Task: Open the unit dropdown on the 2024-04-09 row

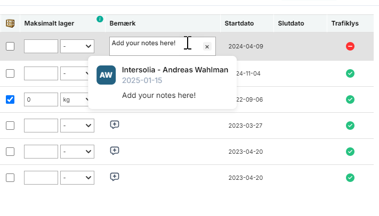Action: click(x=77, y=46)
